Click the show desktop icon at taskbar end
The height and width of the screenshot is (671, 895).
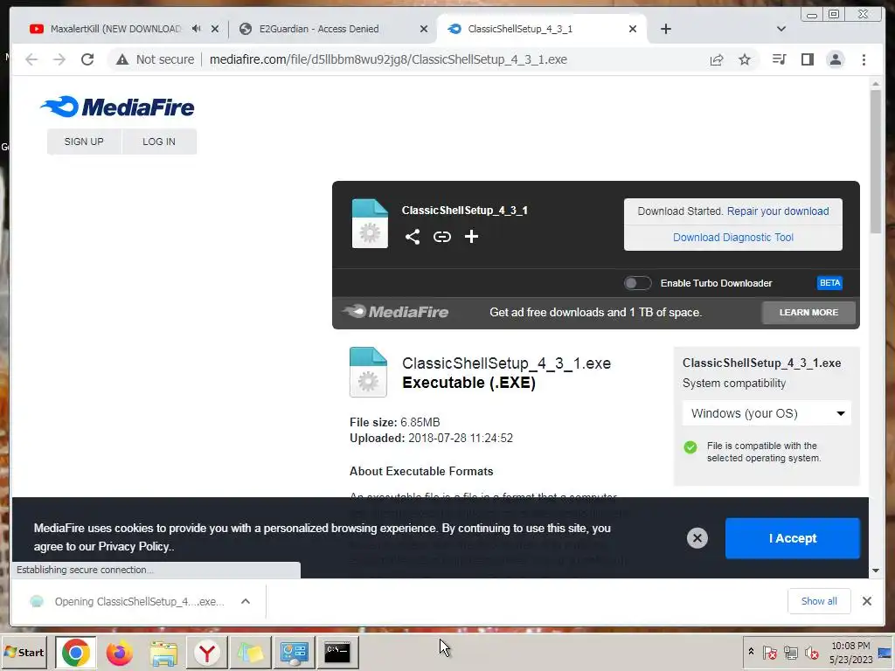pyautogui.click(x=885, y=653)
